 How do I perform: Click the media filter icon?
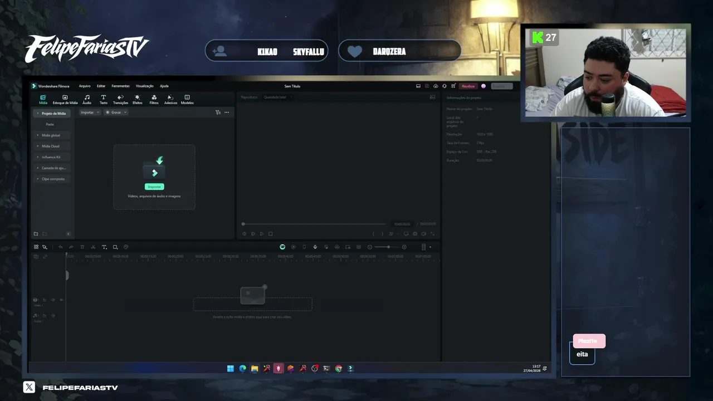pos(218,113)
